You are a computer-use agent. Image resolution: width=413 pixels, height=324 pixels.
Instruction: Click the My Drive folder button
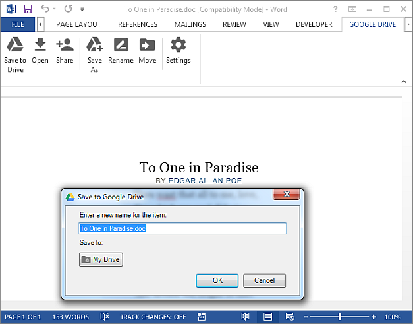101,259
